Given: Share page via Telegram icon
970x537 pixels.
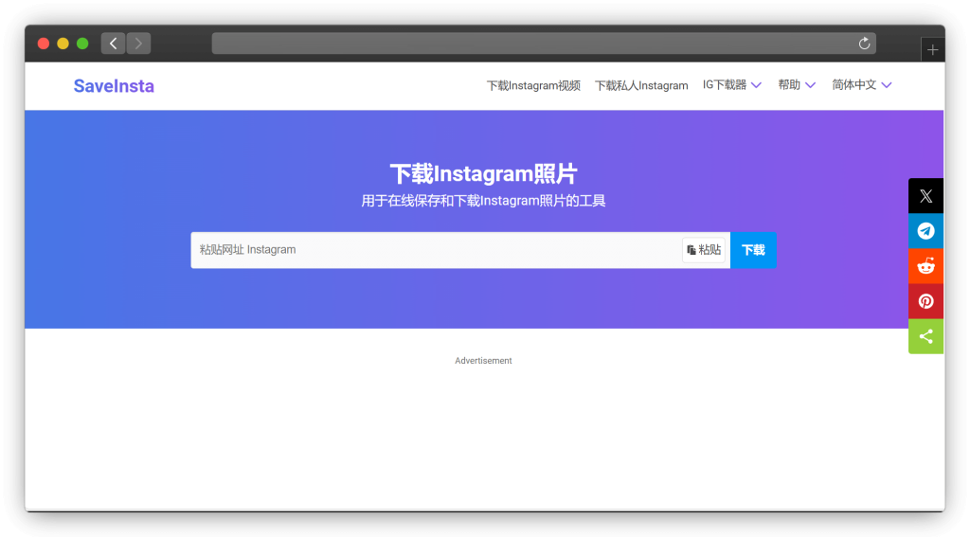Looking at the screenshot, I should 925,231.
